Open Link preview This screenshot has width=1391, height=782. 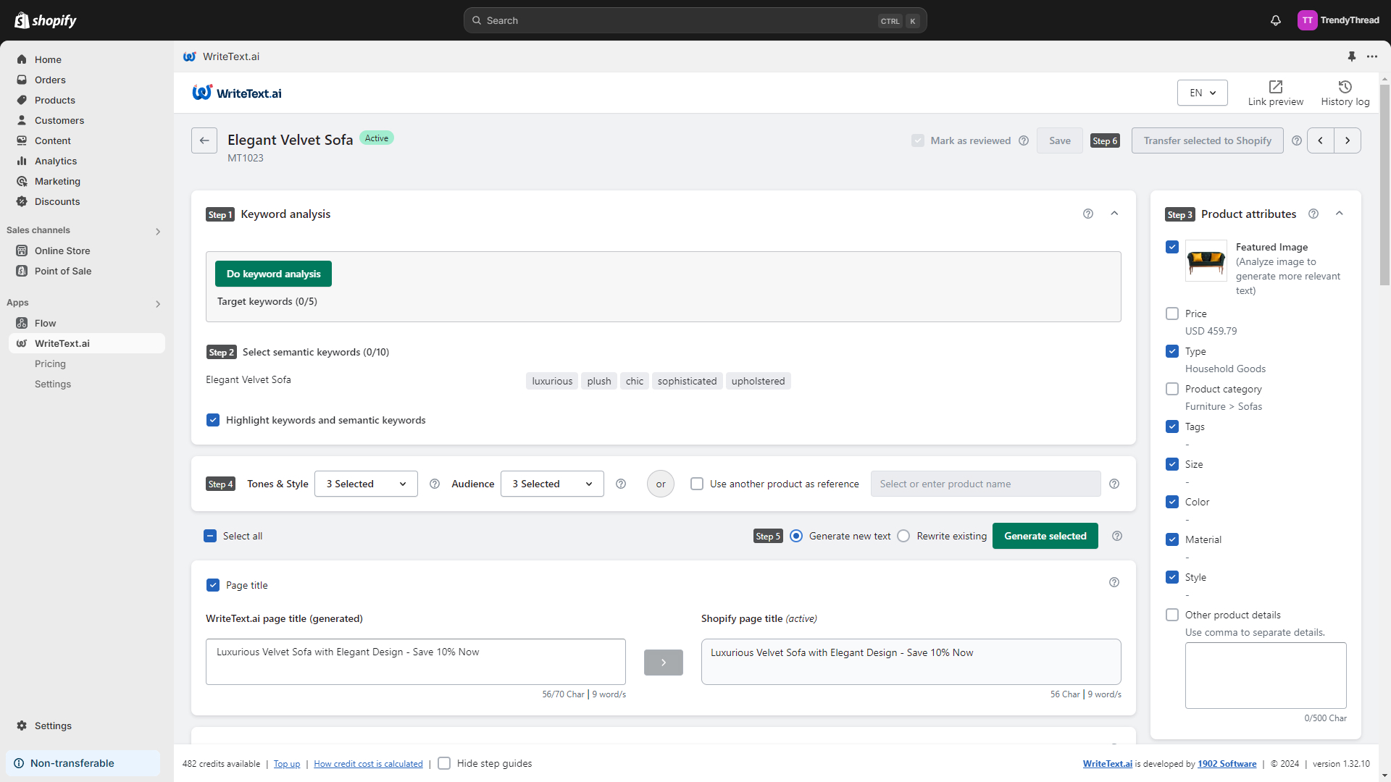coord(1275,93)
